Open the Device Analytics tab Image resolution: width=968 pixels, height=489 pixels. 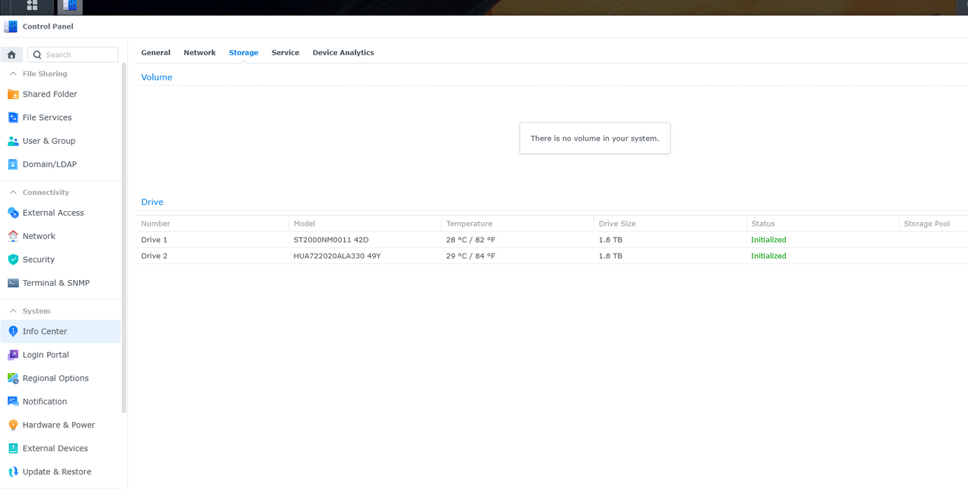(343, 52)
